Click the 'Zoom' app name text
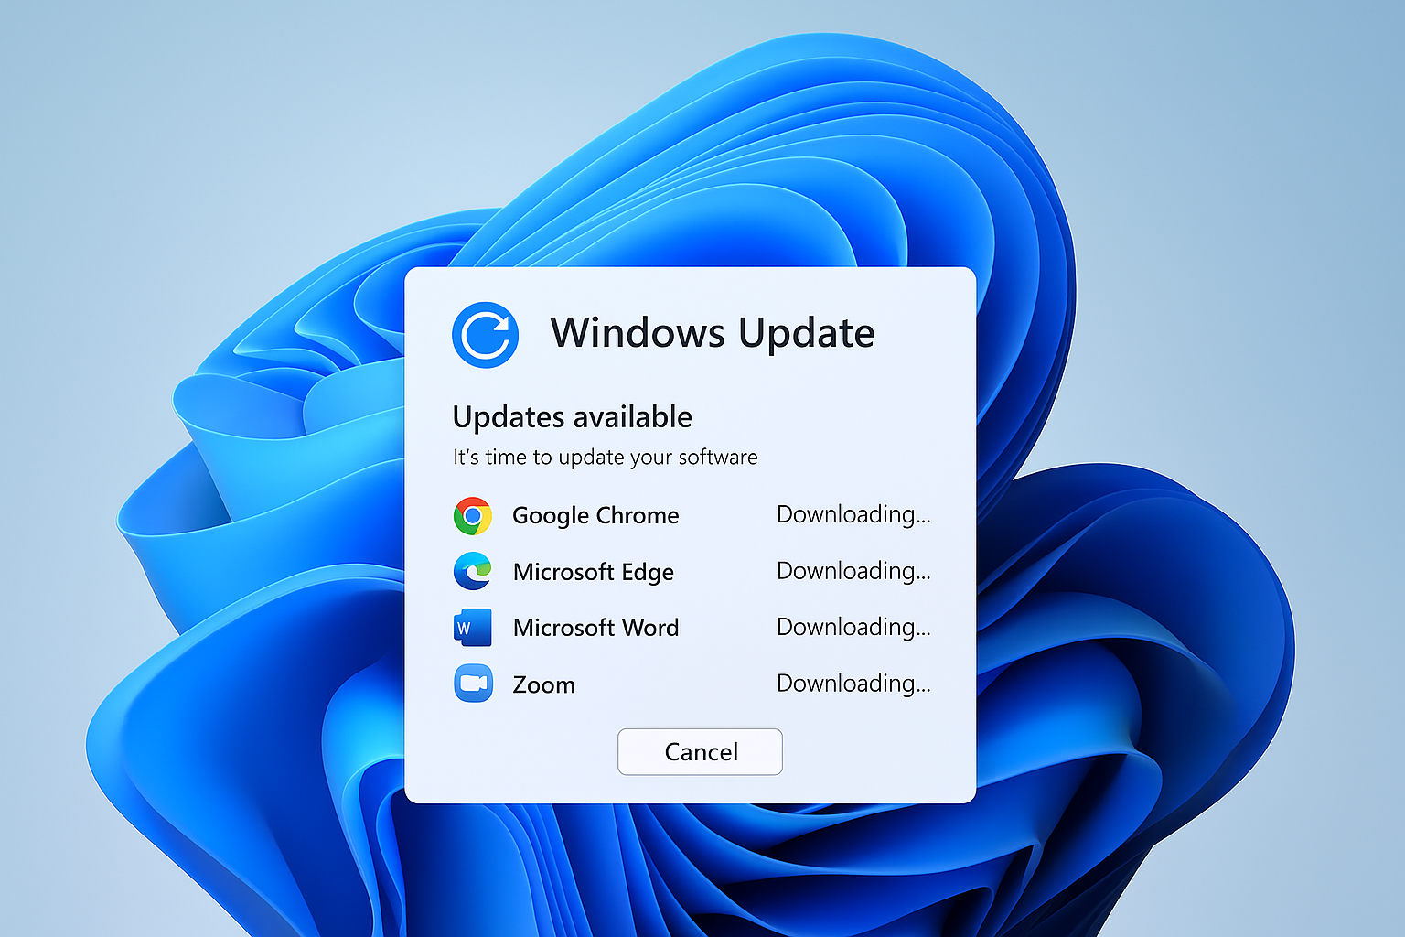The width and height of the screenshot is (1405, 937). coord(543,684)
